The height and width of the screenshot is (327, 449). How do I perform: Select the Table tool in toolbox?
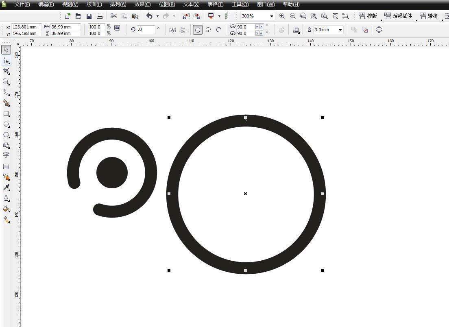(x=6, y=166)
